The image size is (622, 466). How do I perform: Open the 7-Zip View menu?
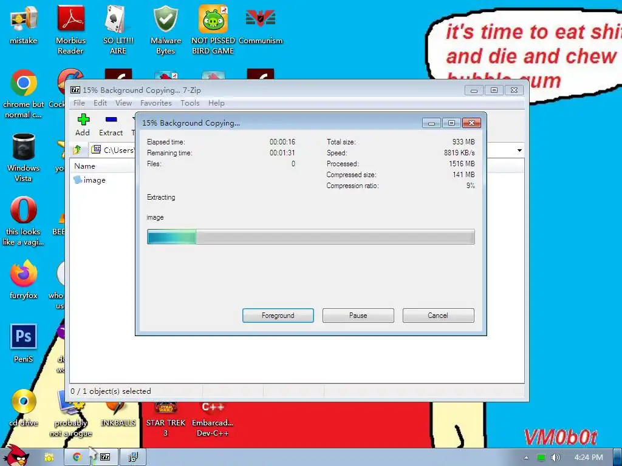pyautogui.click(x=123, y=103)
